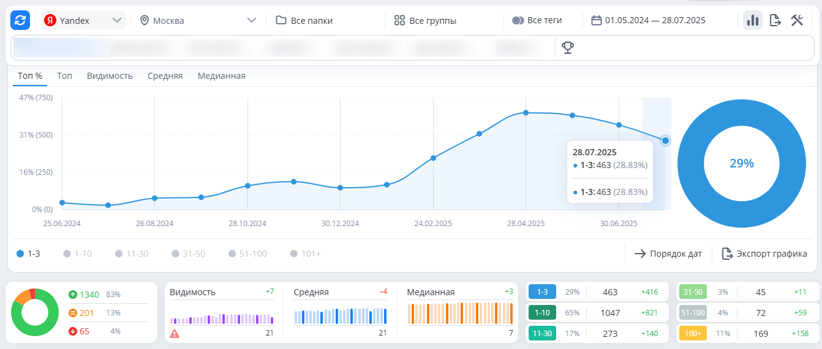Switch to the Топ tab
The image size is (822, 349).
(64, 76)
